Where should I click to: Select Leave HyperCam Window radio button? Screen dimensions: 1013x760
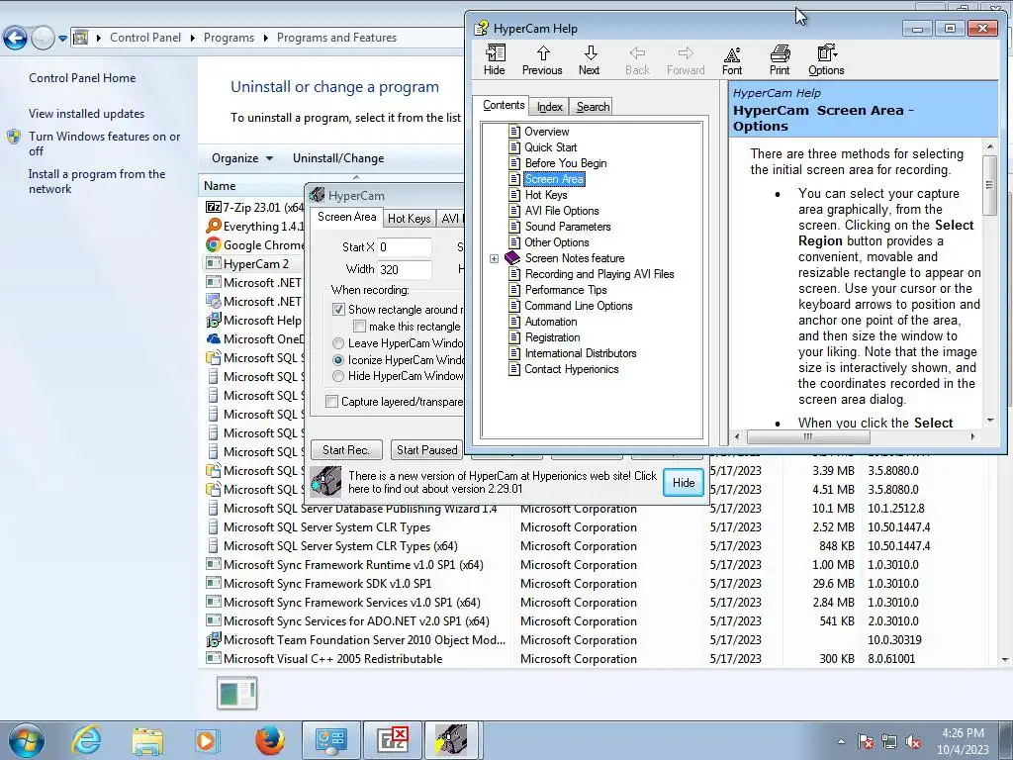(x=338, y=343)
